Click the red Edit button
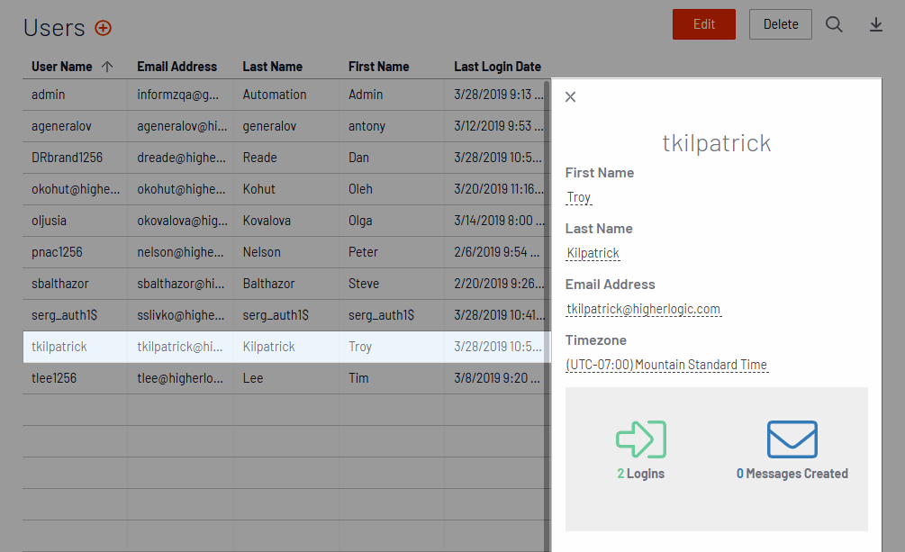This screenshot has width=905, height=552. click(x=704, y=24)
